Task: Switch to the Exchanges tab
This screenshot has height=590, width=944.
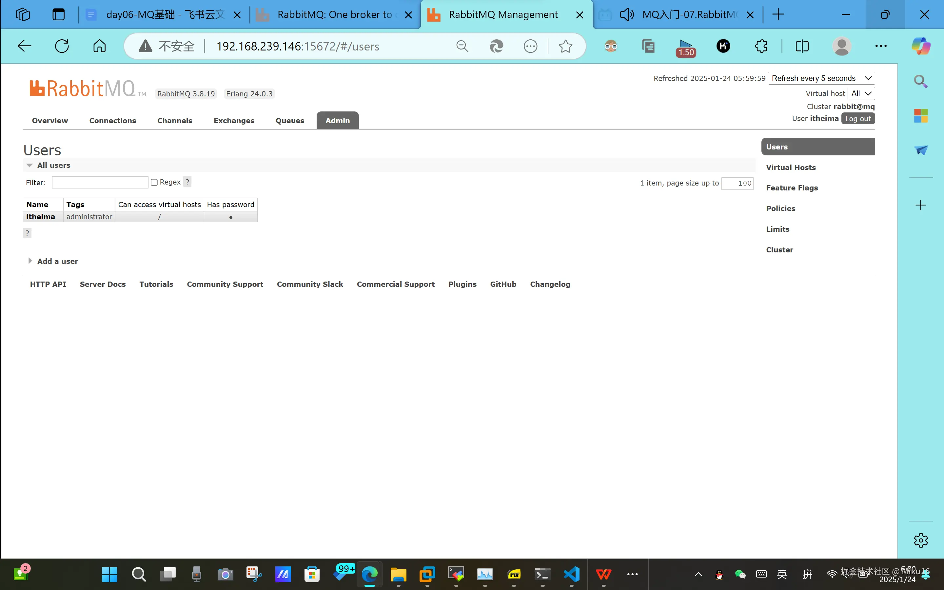Action: pos(234,121)
